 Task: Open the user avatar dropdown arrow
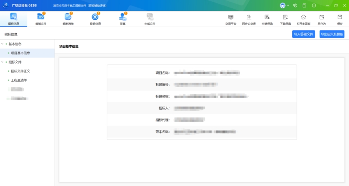[x=288, y=5]
